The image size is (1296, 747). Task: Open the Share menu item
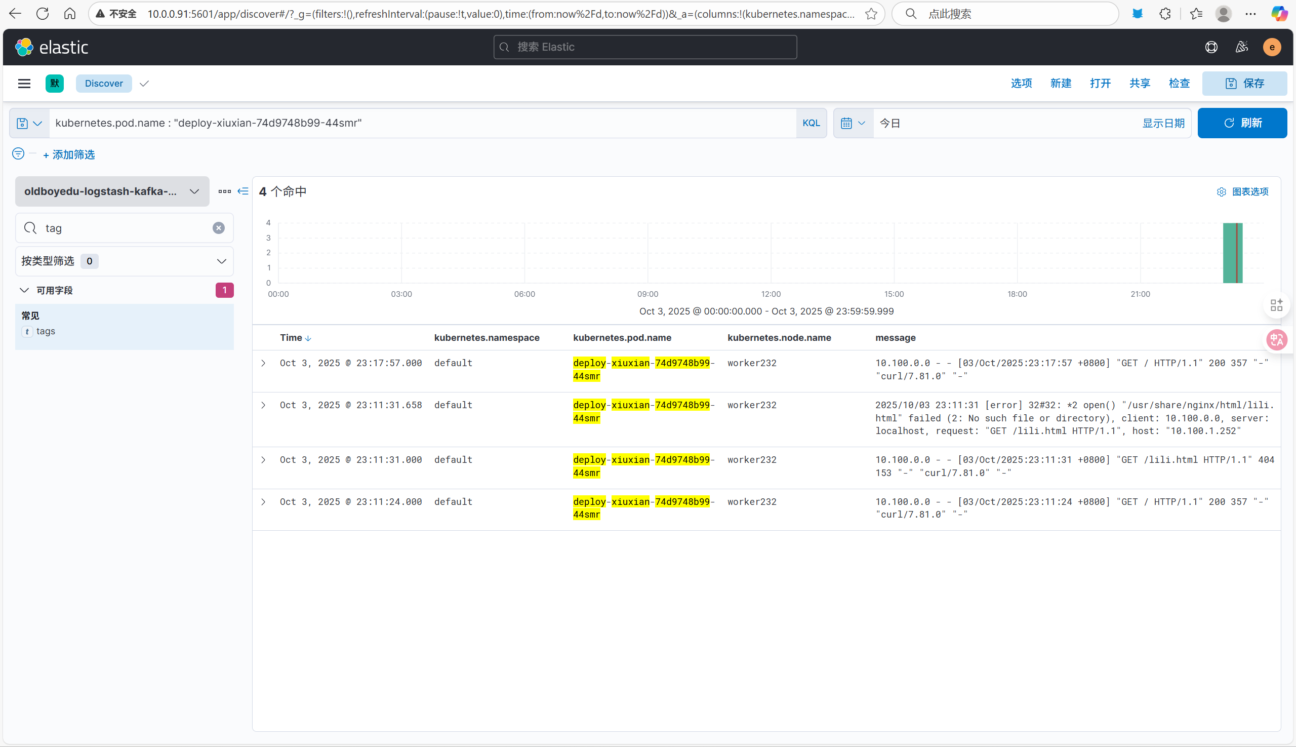(x=1139, y=84)
